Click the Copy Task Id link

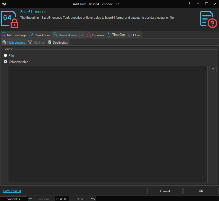pos(12,191)
